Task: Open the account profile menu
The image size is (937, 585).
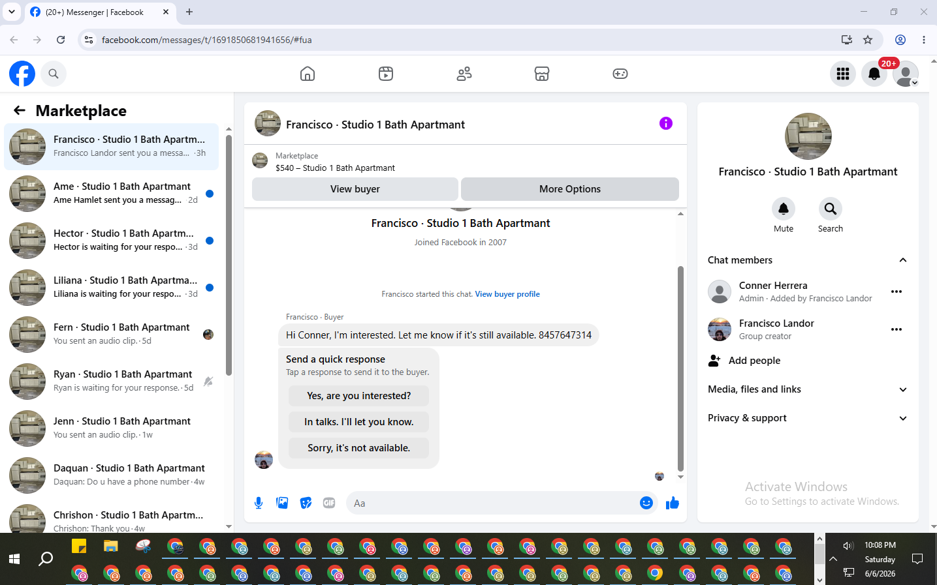Action: coord(906,74)
